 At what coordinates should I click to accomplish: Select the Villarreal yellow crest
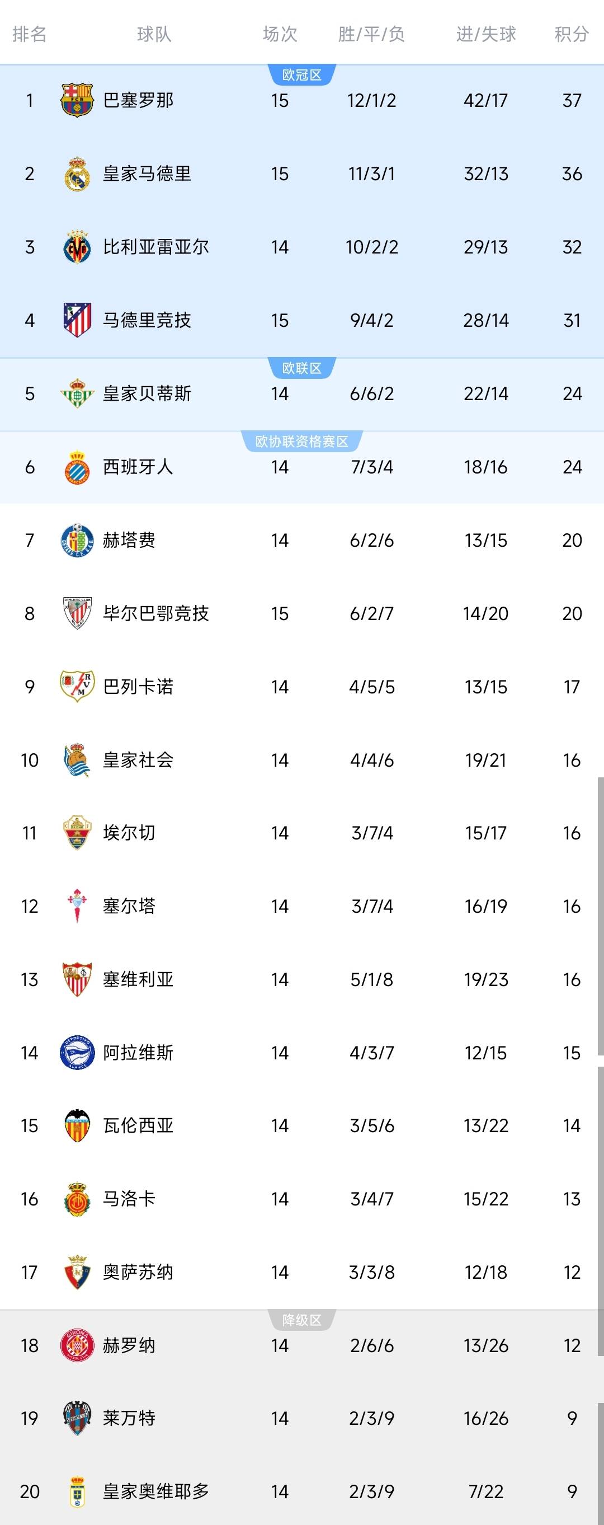pyautogui.click(x=77, y=247)
